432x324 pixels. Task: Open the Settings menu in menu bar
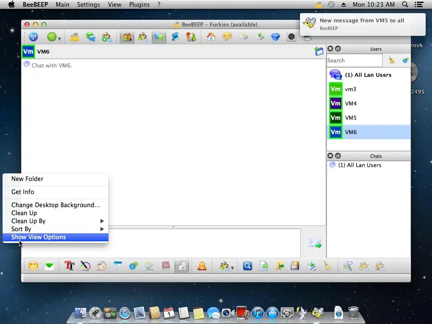pos(89,5)
